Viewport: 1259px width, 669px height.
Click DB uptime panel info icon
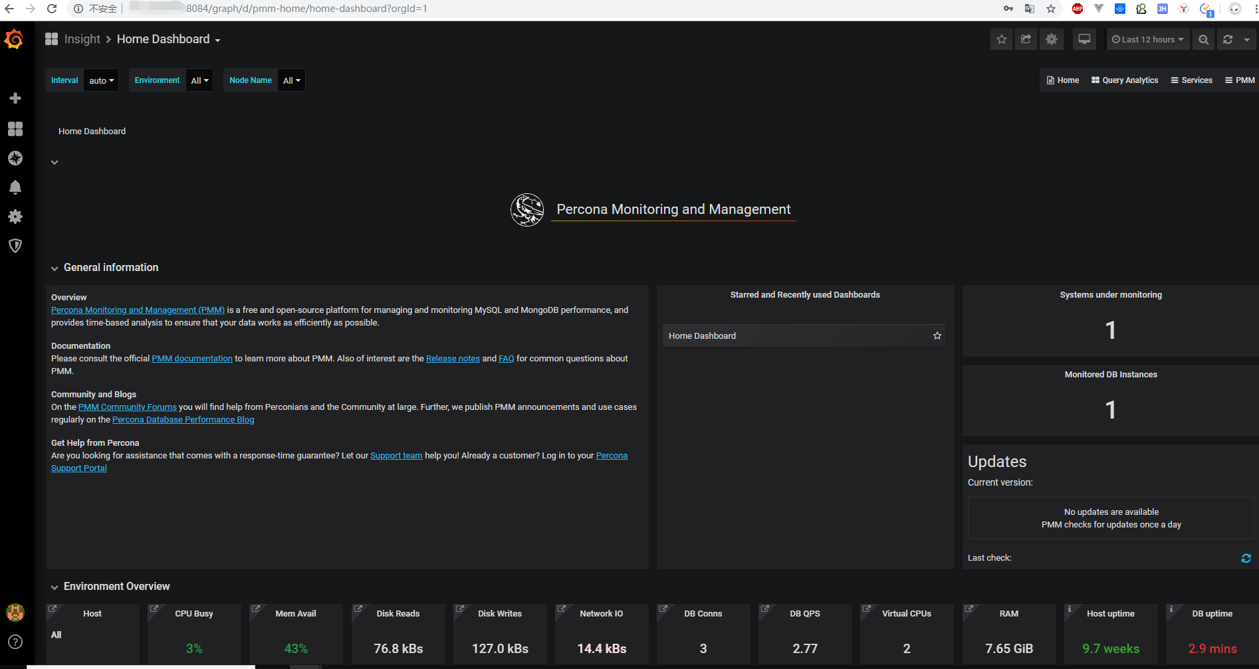coord(1171,609)
